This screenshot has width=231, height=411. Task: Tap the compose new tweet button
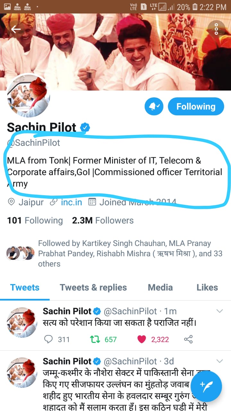(206, 386)
